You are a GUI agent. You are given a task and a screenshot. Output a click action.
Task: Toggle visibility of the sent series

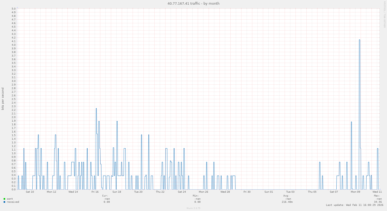click(9, 199)
